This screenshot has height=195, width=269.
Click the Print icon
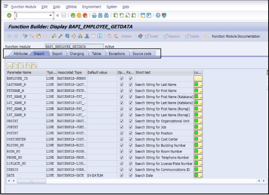[94, 15]
